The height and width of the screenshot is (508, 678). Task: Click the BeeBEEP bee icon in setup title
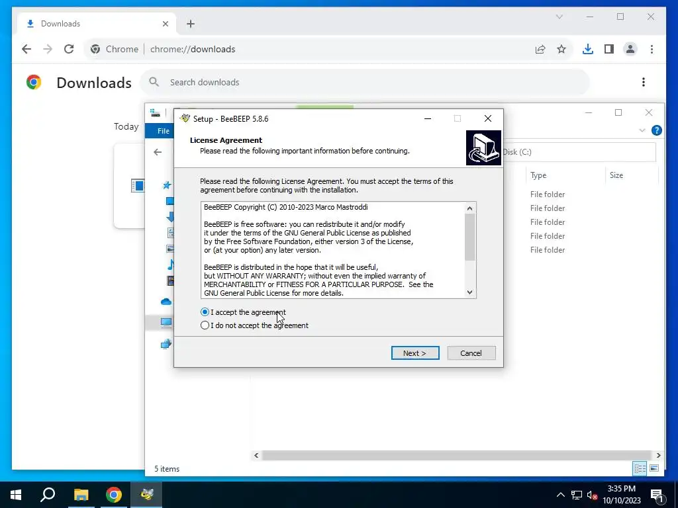[185, 118]
